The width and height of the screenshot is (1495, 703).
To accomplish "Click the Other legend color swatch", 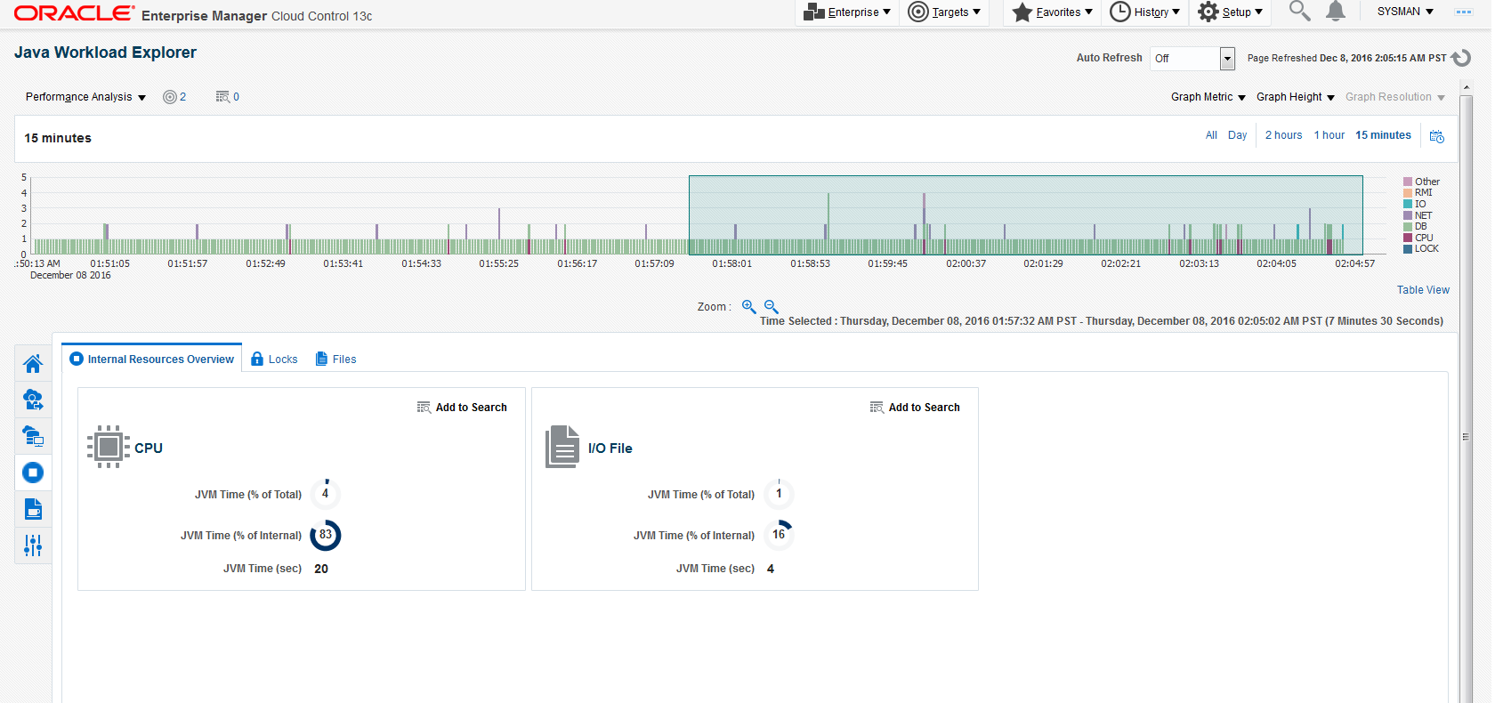I will point(1408,182).
